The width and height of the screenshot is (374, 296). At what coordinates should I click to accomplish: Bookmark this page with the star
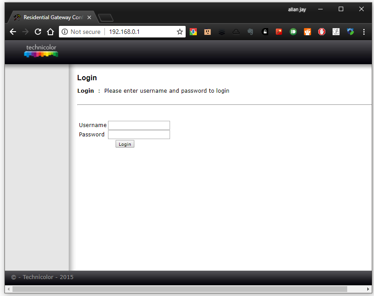pos(179,32)
